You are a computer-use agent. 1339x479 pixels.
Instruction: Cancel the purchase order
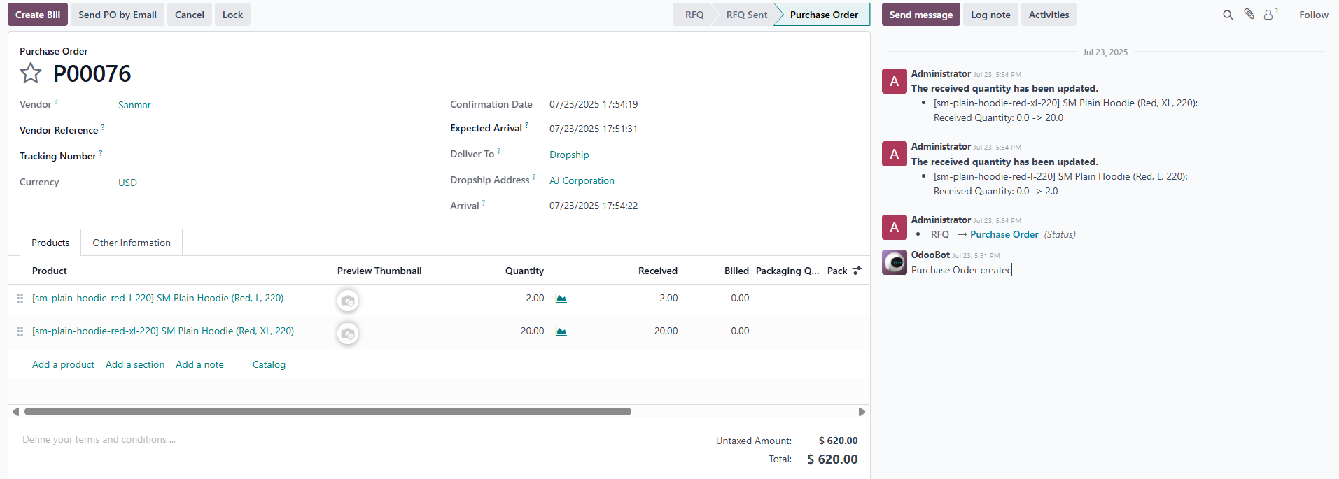190,15
